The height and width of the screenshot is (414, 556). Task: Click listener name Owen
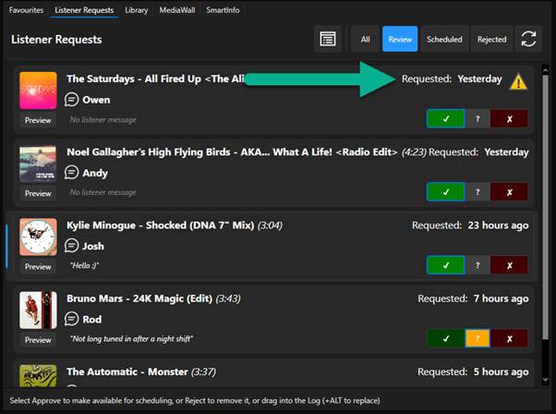coord(96,100)
